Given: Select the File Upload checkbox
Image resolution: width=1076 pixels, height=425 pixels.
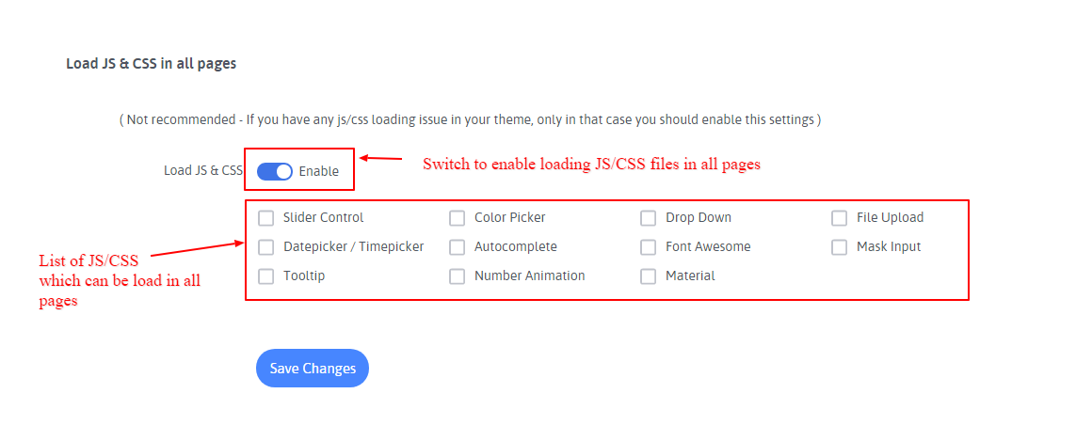Looking at the screenshot, I should tap(840, 218).
